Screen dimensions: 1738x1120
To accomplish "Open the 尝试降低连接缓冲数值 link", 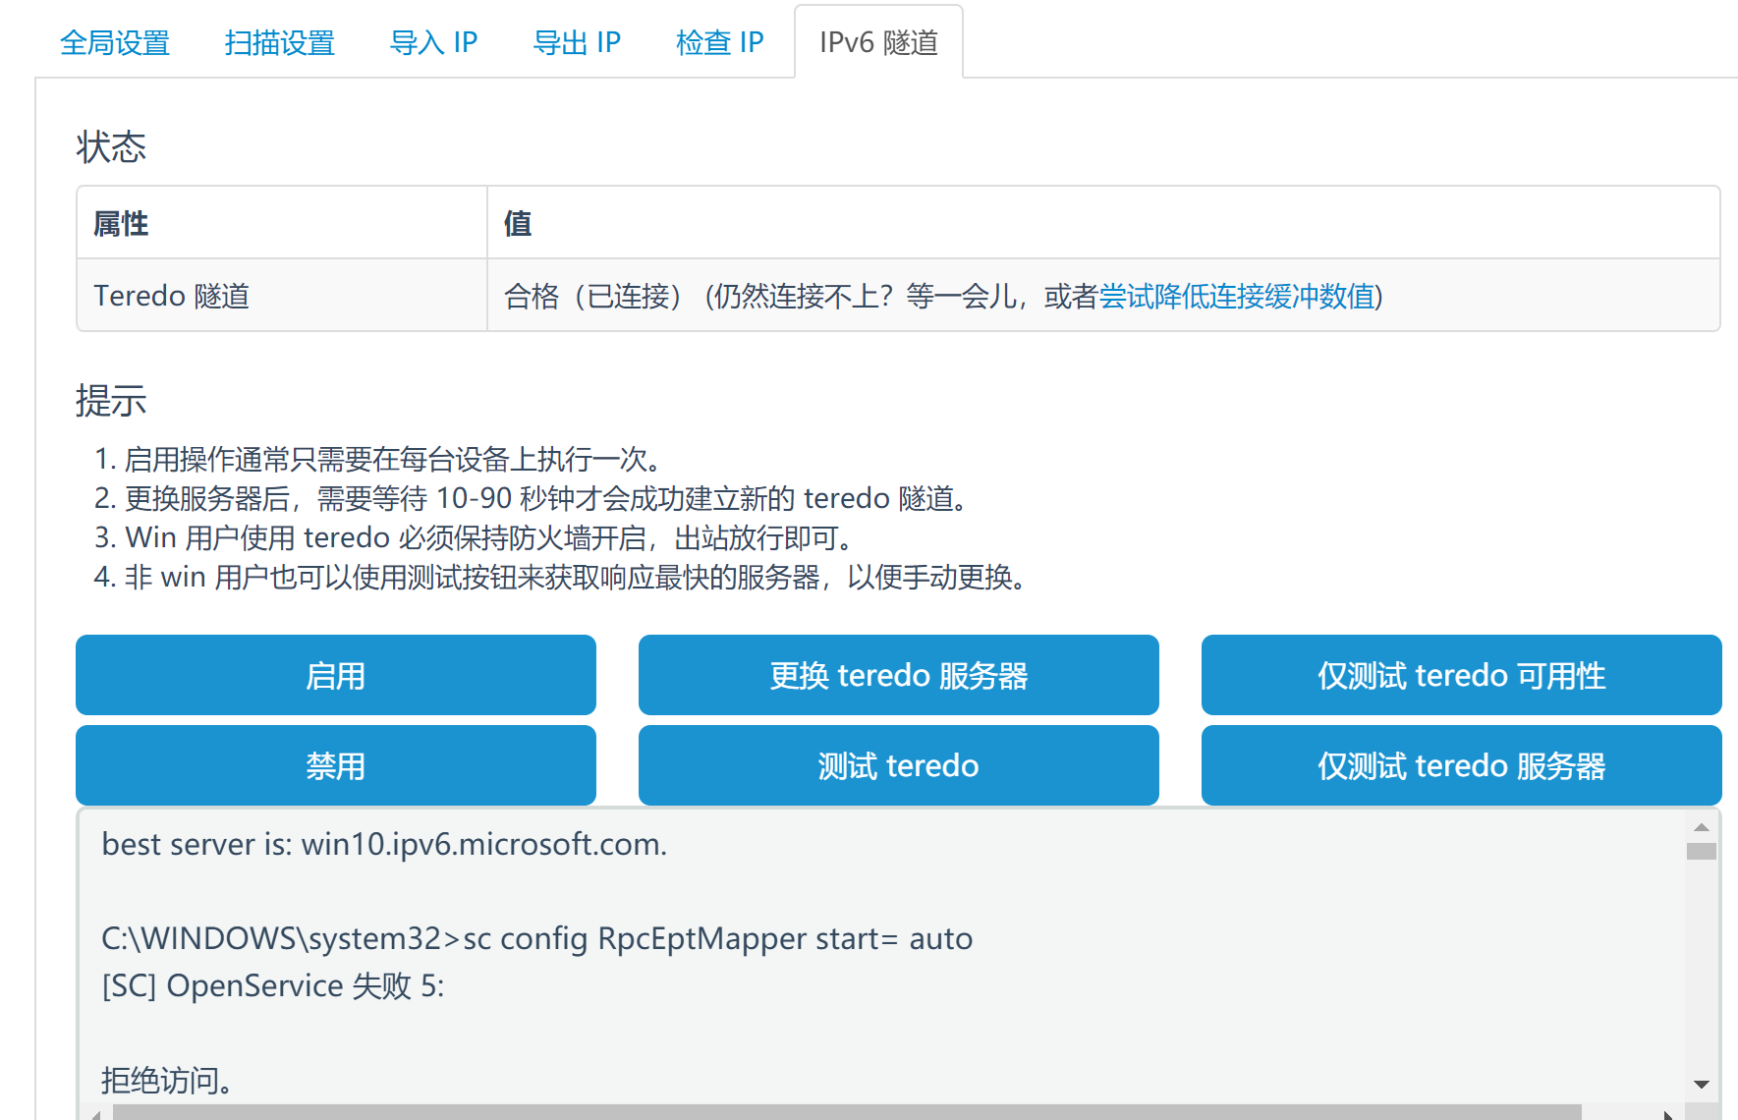I will tap(1238, 296).
